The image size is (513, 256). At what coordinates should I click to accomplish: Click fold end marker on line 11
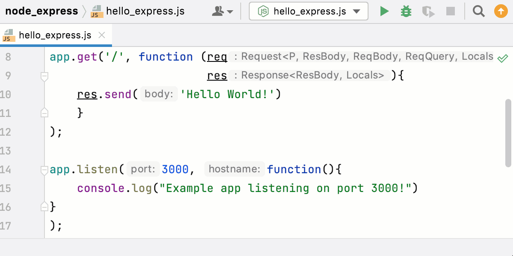44,113
